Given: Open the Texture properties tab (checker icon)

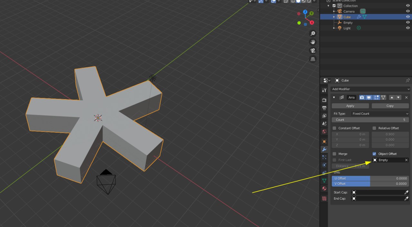Looking at the screenshot, I should pos(324,199).
